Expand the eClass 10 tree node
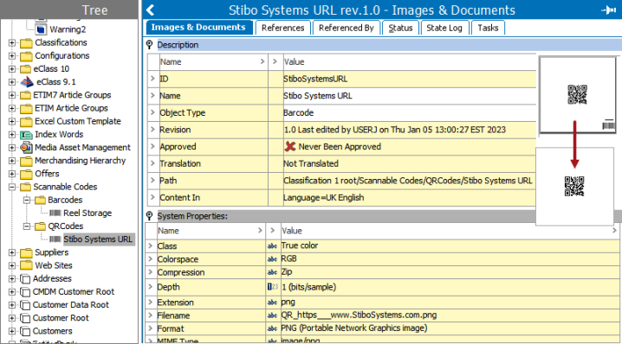The width and height of the screenshot is (622, 344). point(12,69)
